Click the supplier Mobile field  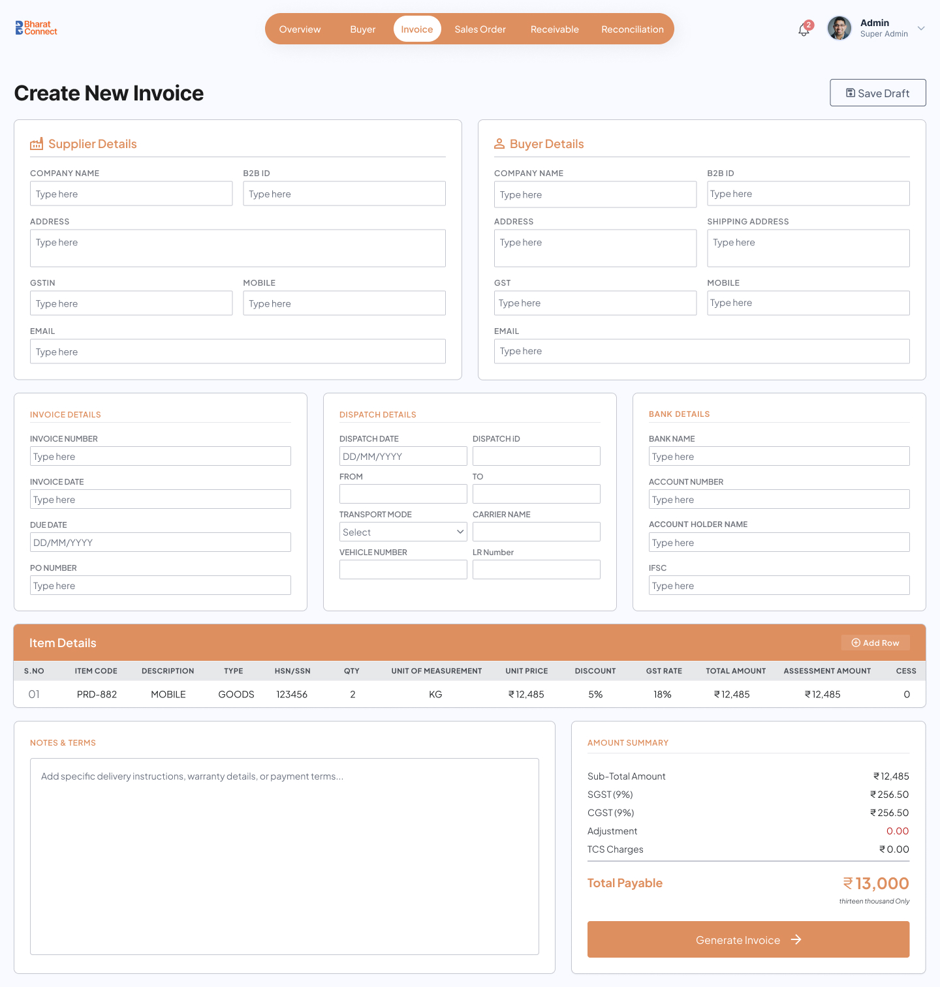(x=344, y=303)
